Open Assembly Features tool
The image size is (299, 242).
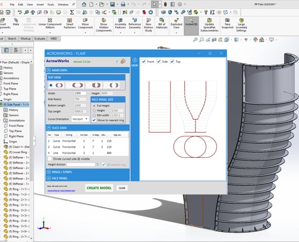pyautogui.click(x=120, y=24)
